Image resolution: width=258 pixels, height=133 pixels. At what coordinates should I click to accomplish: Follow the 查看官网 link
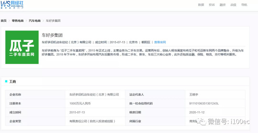click(160, 42)
